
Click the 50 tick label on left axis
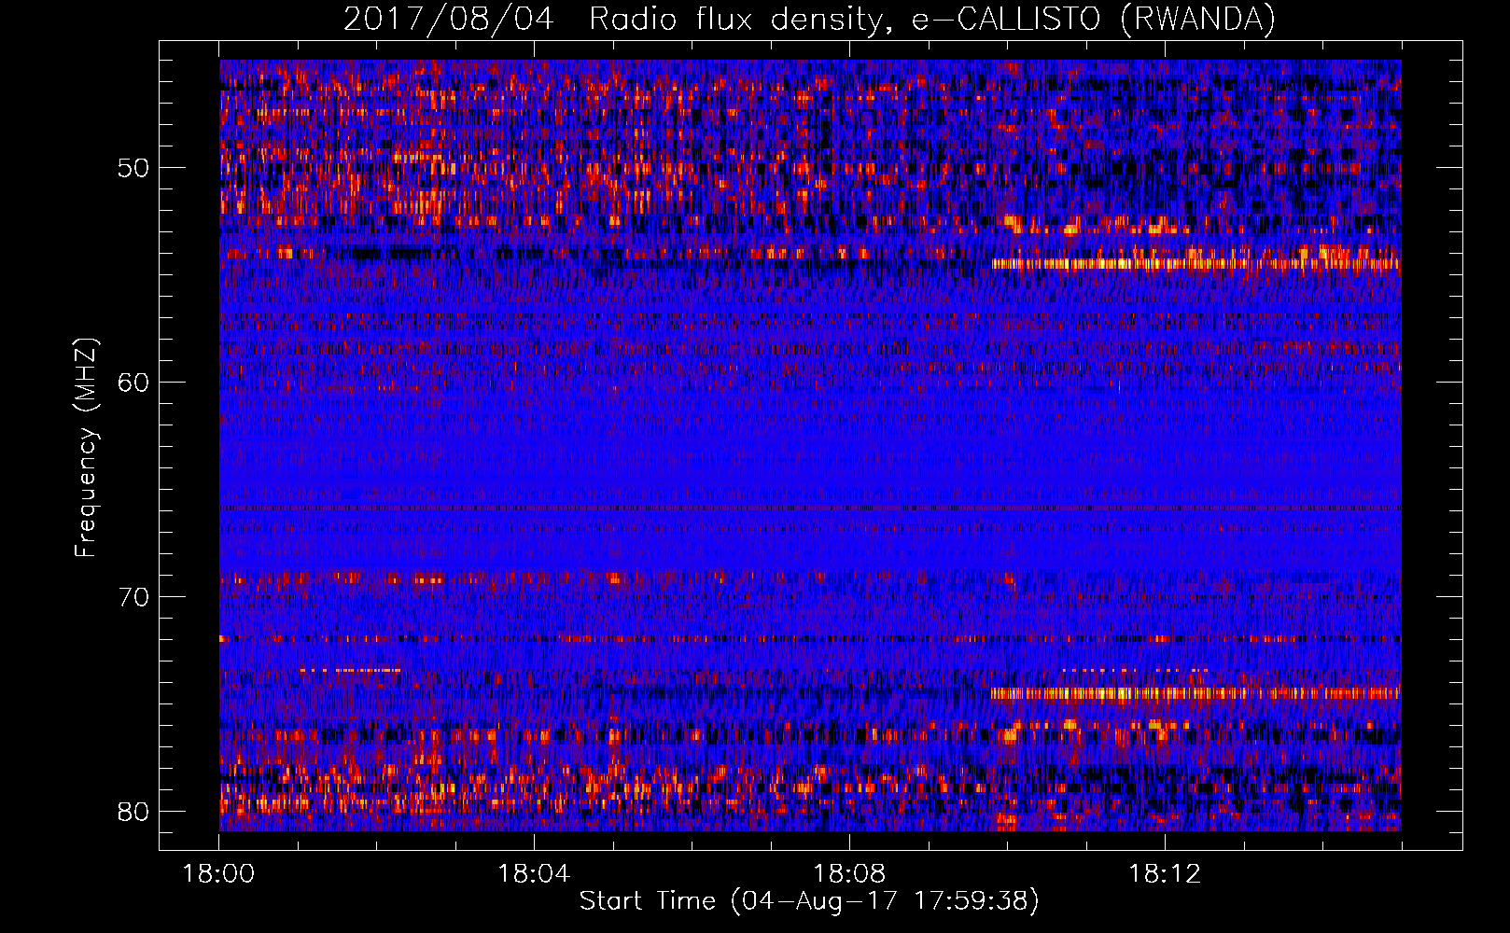[133, 168]
